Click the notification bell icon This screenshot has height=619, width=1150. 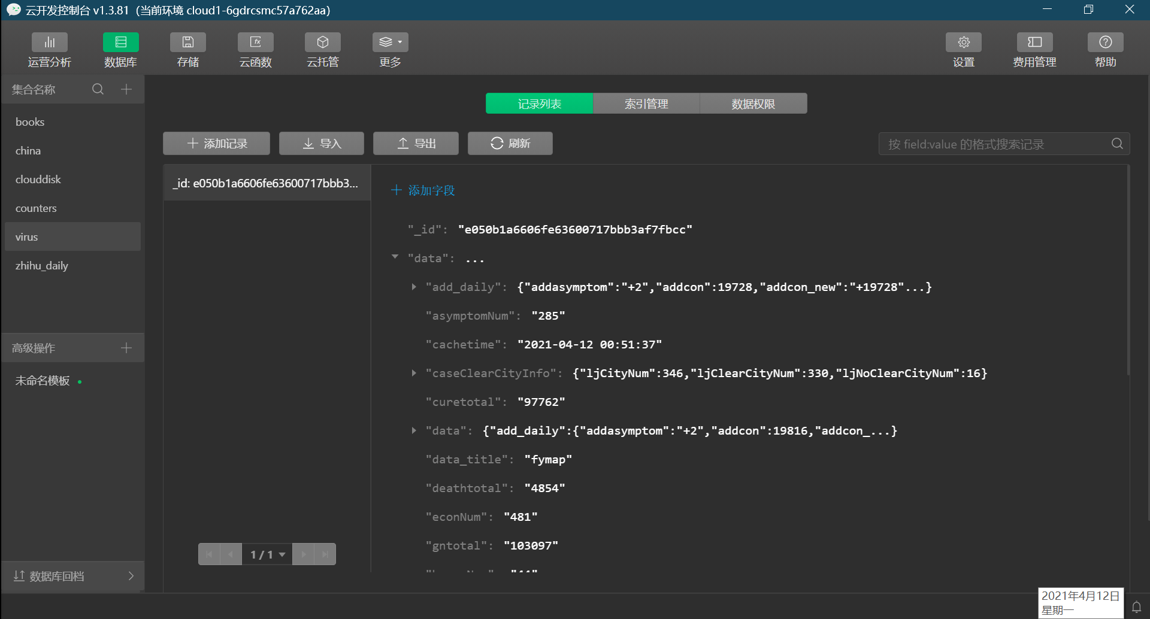pyautogui.click(x=1136, y=607)
